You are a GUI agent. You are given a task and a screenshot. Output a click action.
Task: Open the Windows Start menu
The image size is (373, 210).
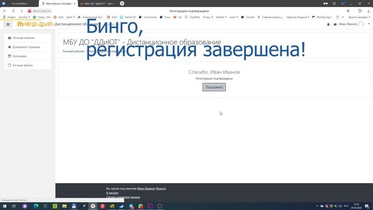click(x=5, y=206)
